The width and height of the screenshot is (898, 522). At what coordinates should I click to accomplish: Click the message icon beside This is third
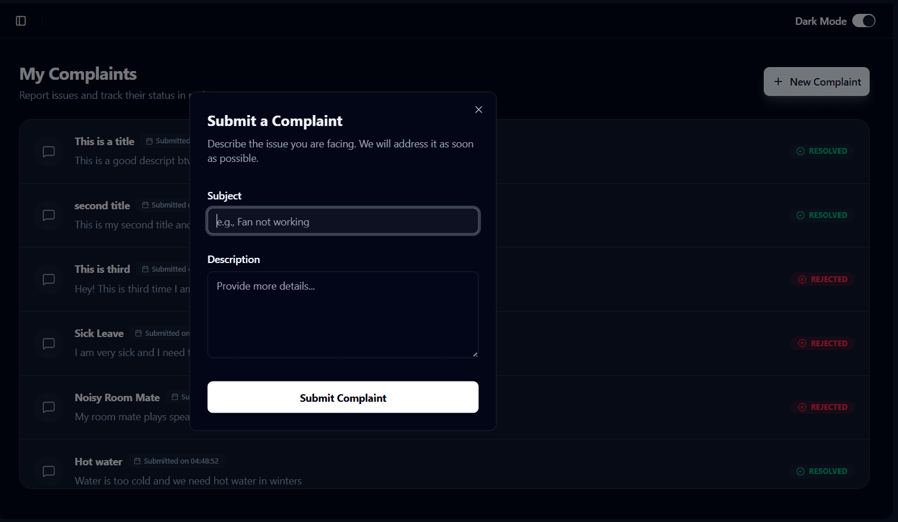pos(49,279)
